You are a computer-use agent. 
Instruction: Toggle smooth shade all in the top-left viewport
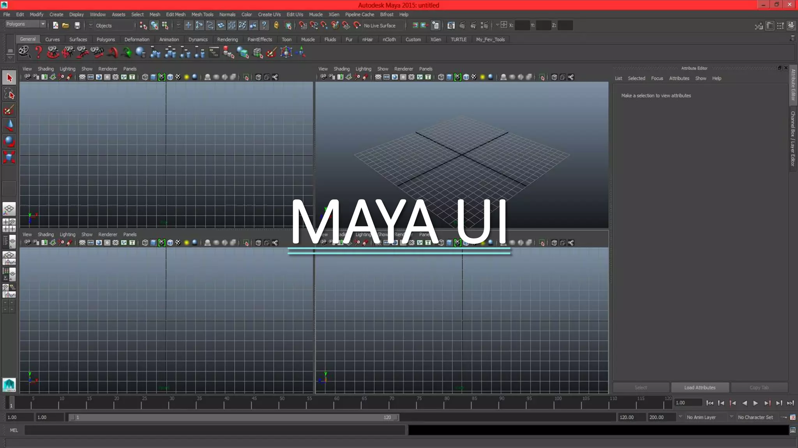coord(154,77)
